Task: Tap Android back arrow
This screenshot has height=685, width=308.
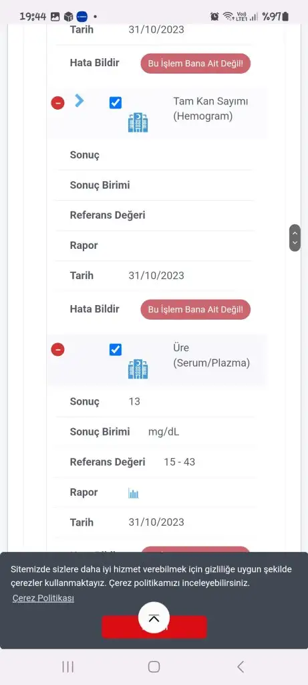Action: click(241, 666)
